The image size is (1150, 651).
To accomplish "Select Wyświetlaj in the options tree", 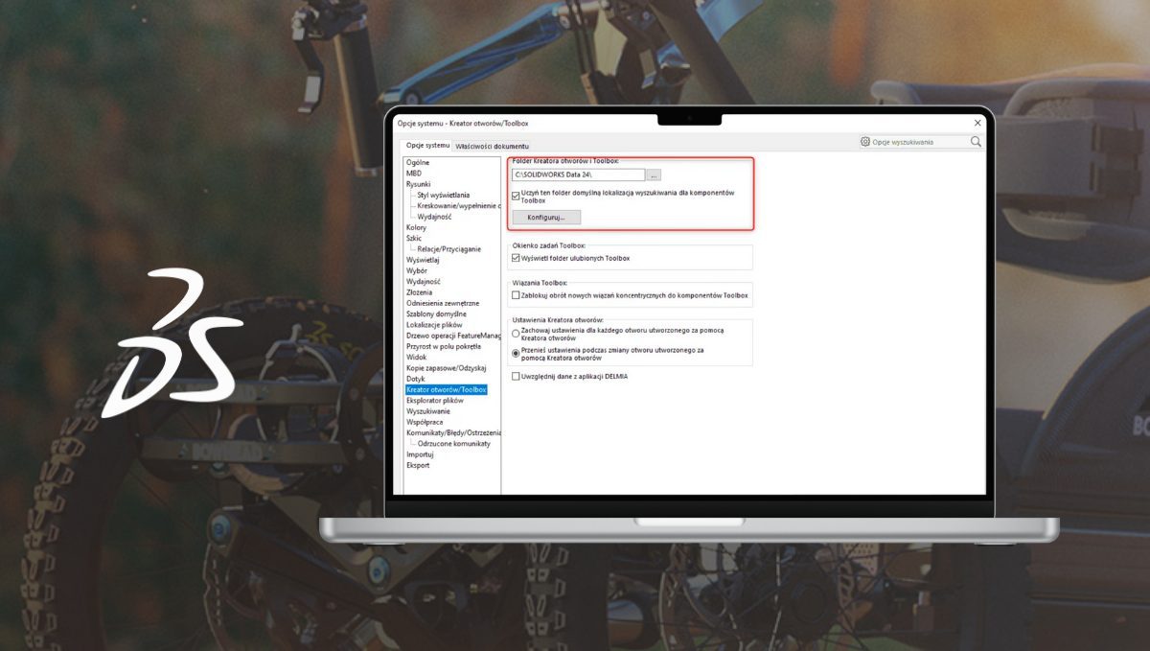I will click(x=423, y=260).
